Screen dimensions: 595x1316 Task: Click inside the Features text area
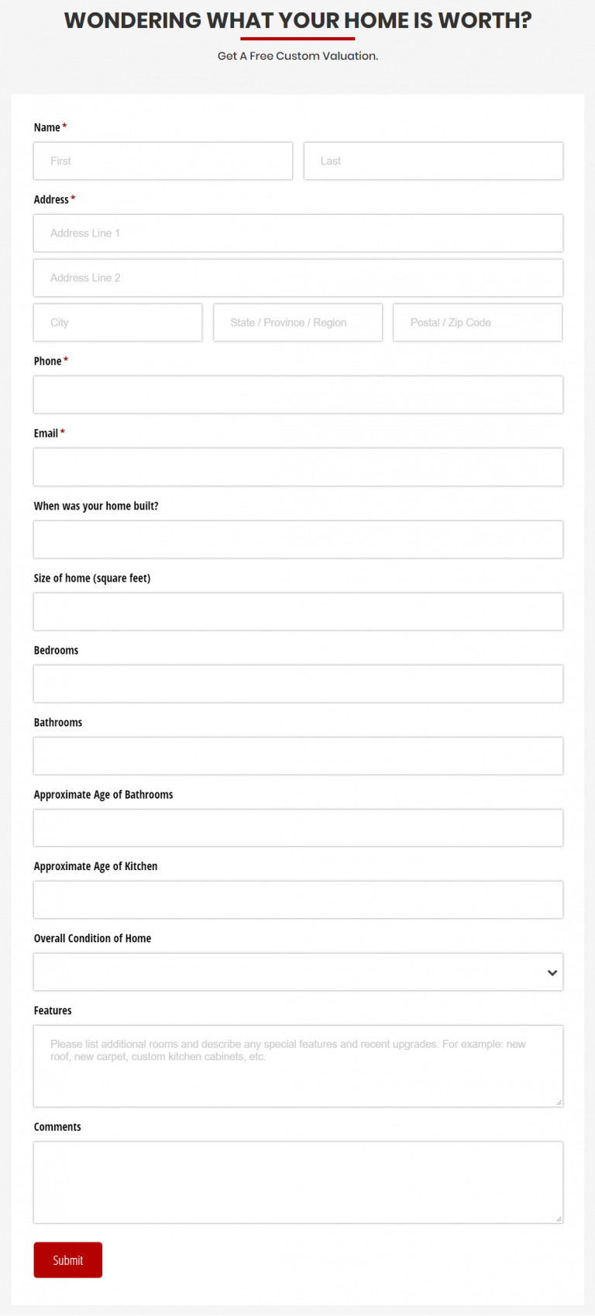pyautogui.click(x=297, y=1065)
